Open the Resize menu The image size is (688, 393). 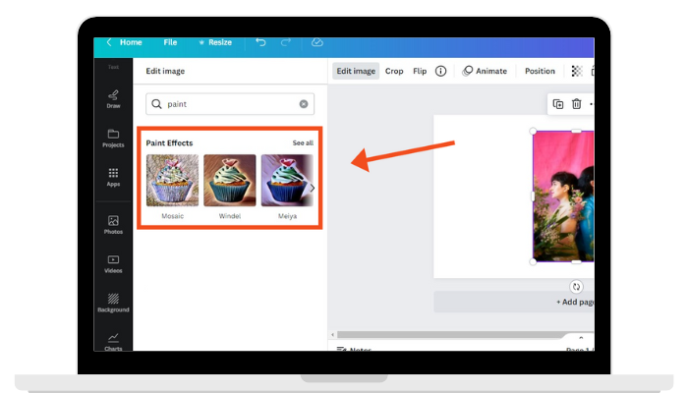pos(215,42)
